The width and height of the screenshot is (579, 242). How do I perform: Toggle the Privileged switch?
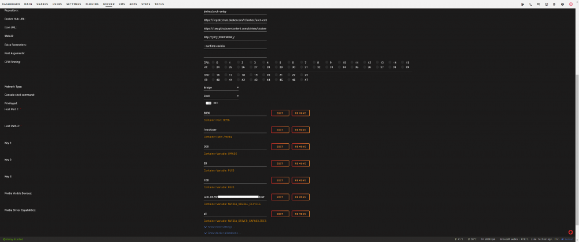tap(208, 103)
